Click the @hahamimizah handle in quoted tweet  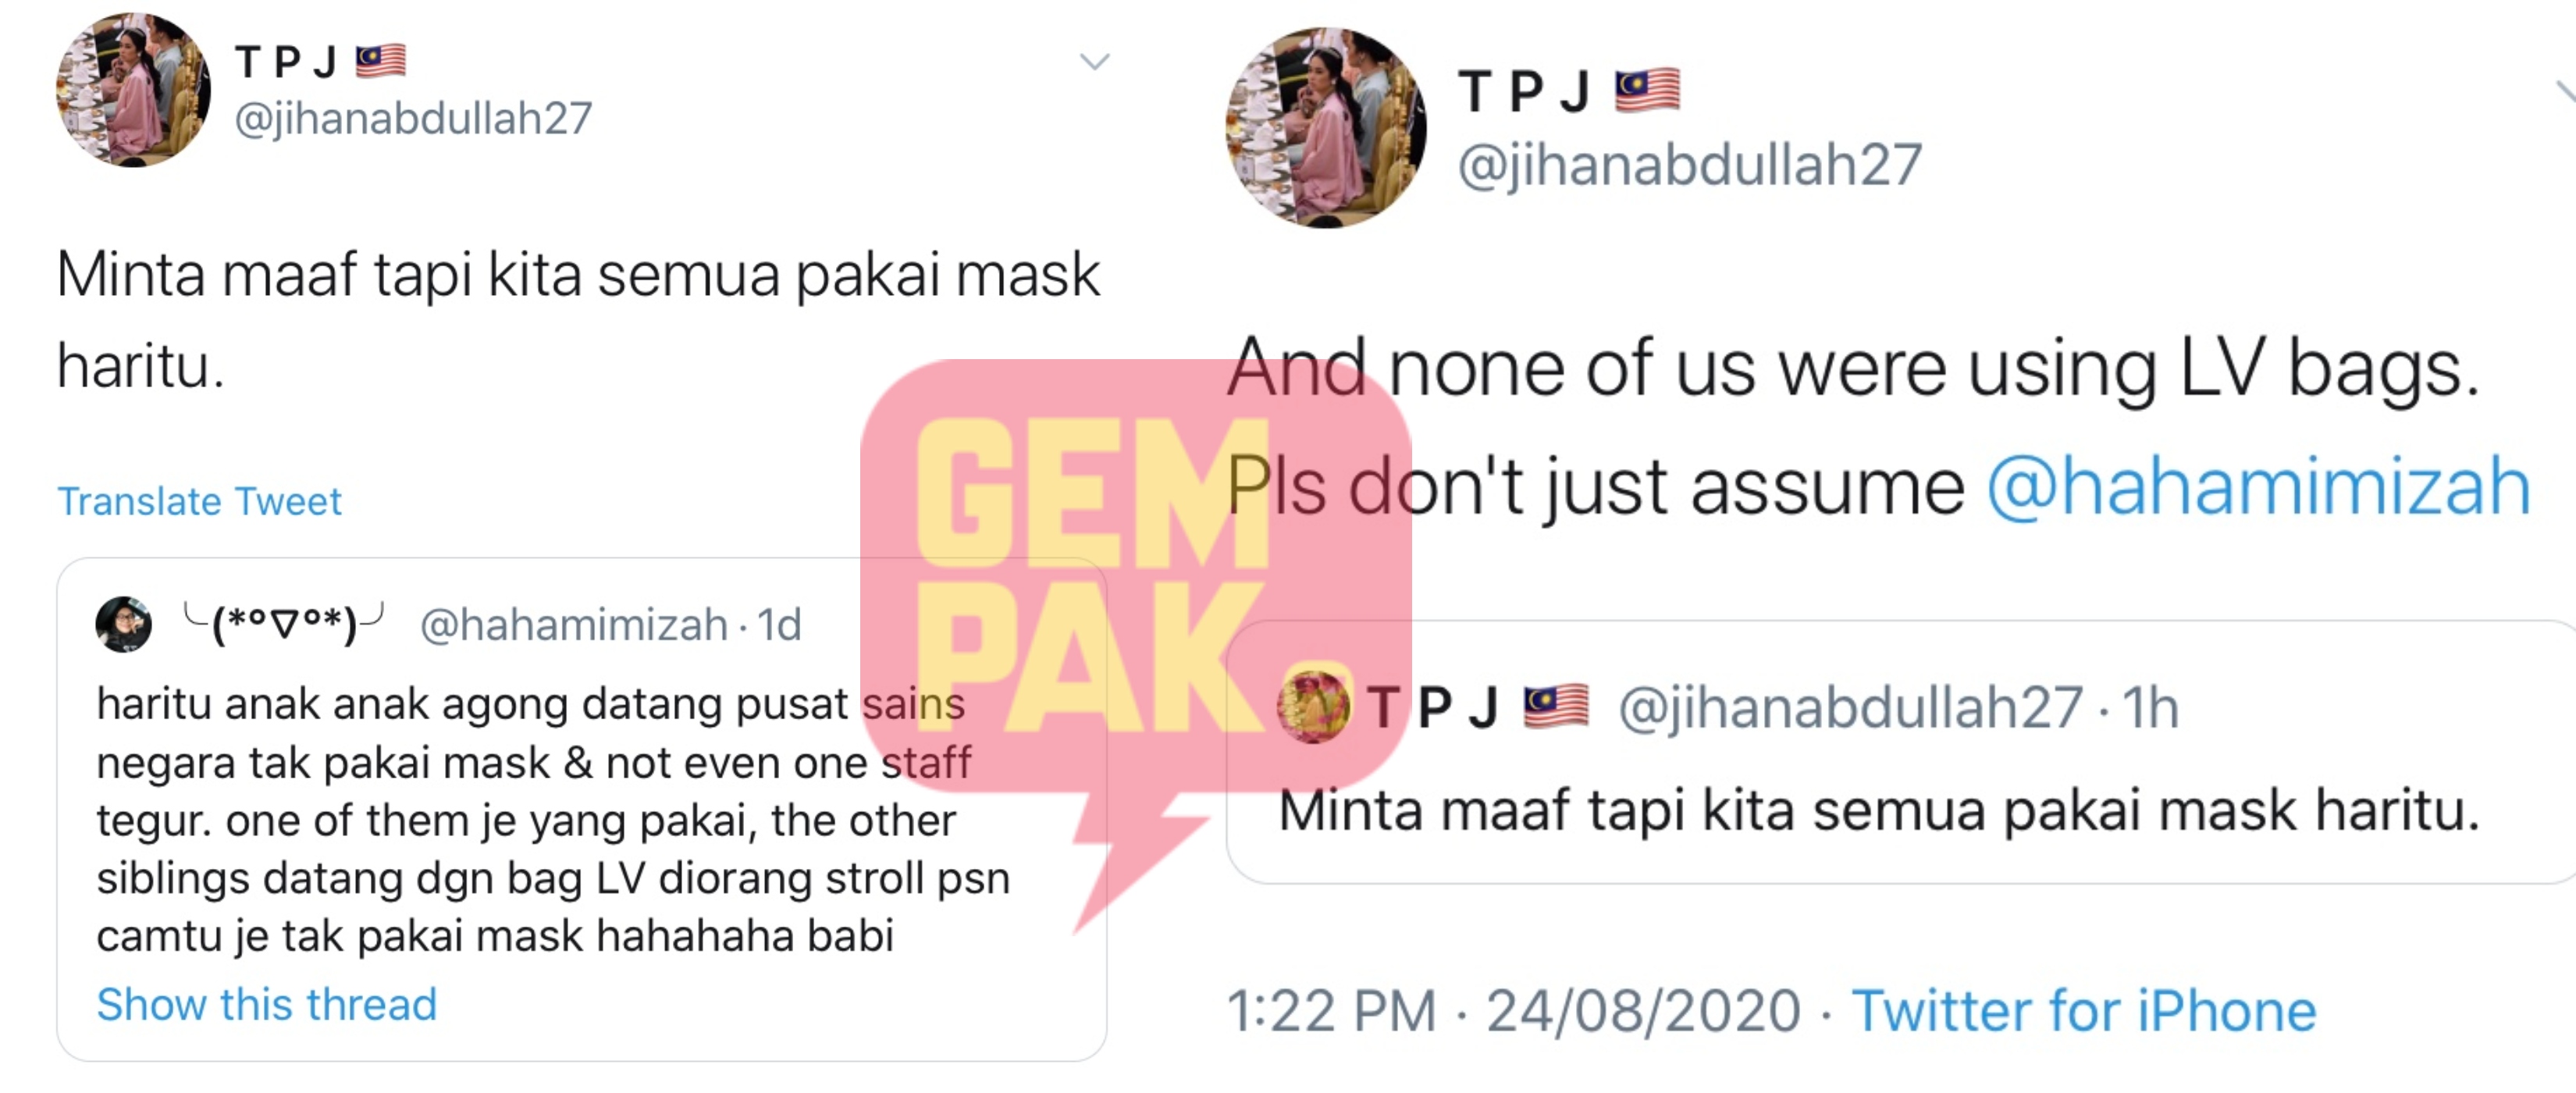pyautogui.click(x=574, y=625)
